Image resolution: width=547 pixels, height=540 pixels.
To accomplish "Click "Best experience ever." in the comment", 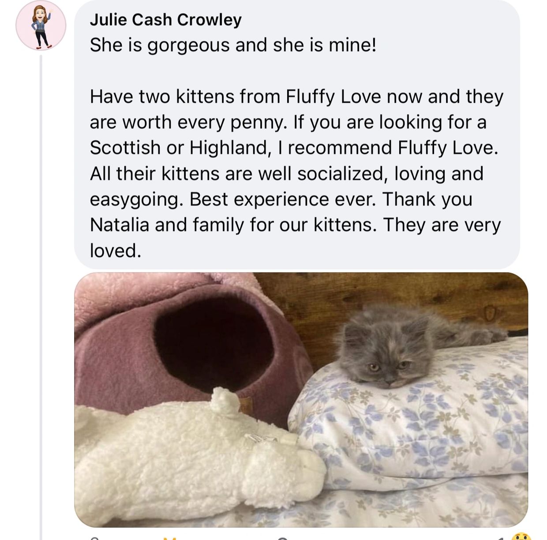I will pos(282,199).
